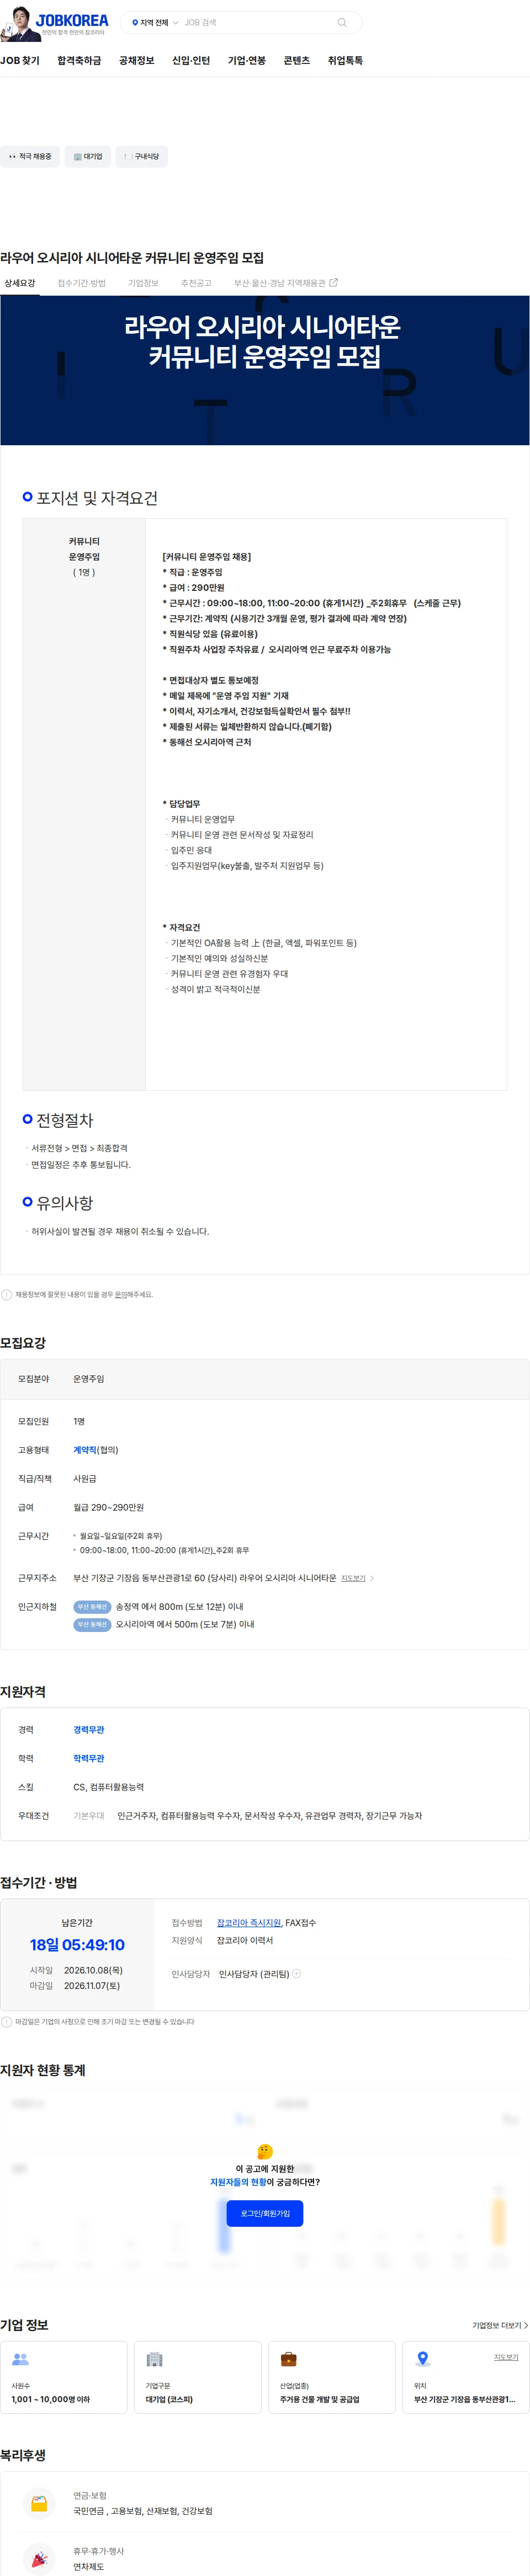Viewport: 530px width, 2576px height.
Task: Select the 기업정보 tab
Action: tap(143, 283)
